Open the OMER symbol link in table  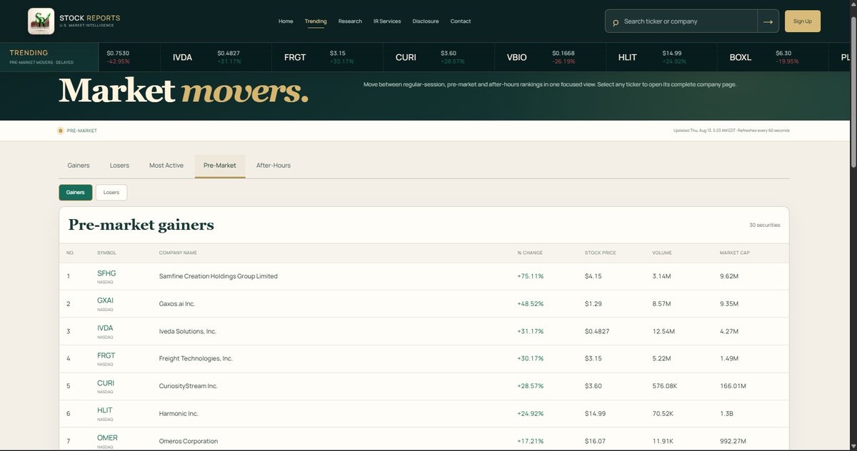coord(107,438)
